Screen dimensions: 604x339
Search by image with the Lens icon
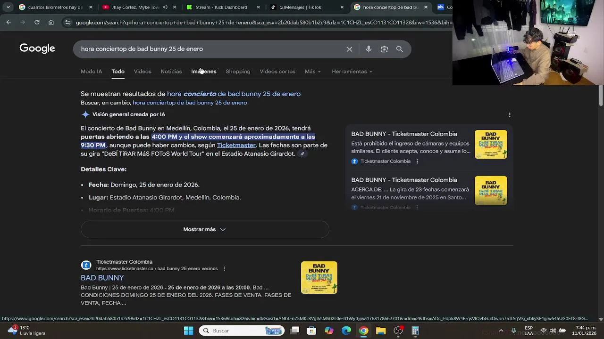click(384, 49)
